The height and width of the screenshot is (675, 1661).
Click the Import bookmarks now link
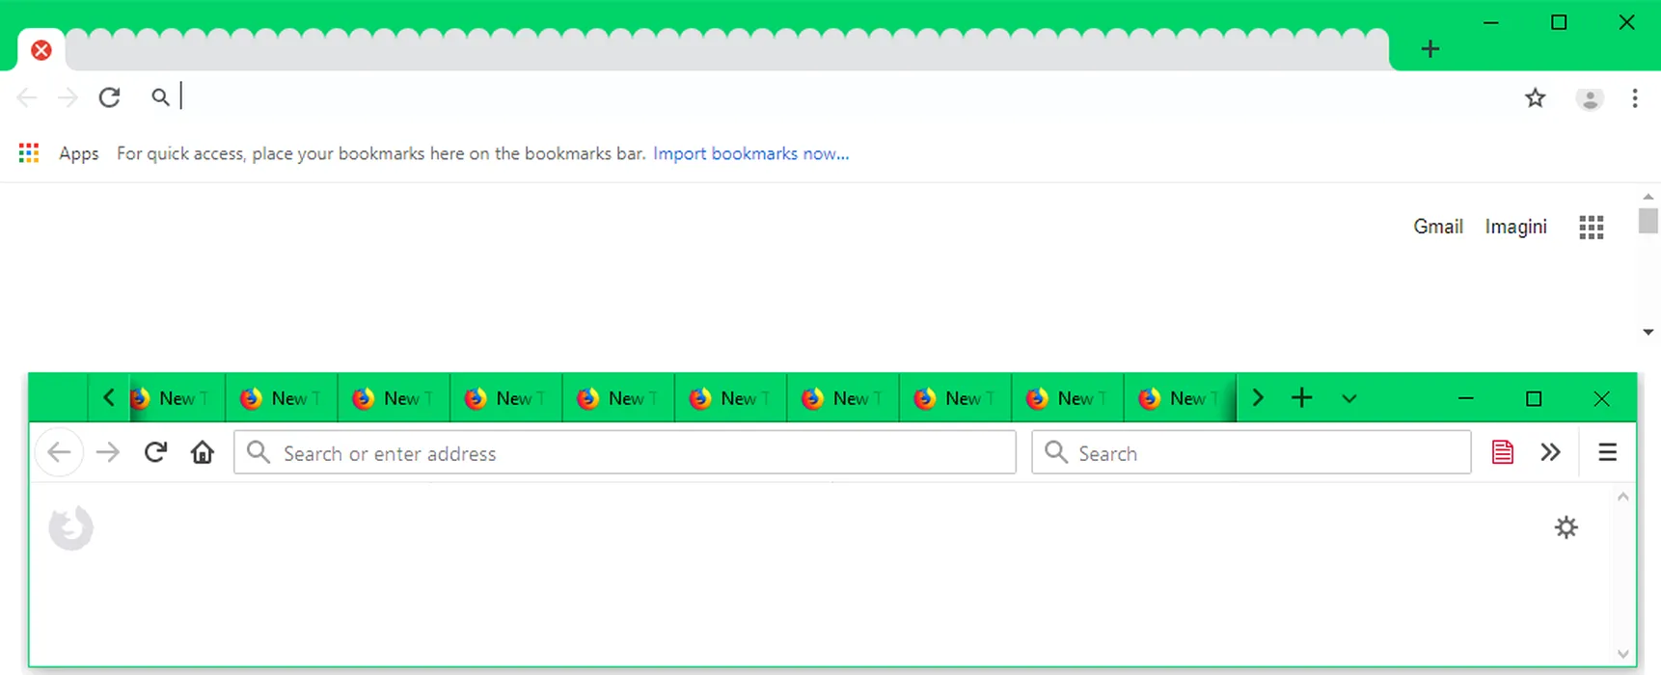750,153
